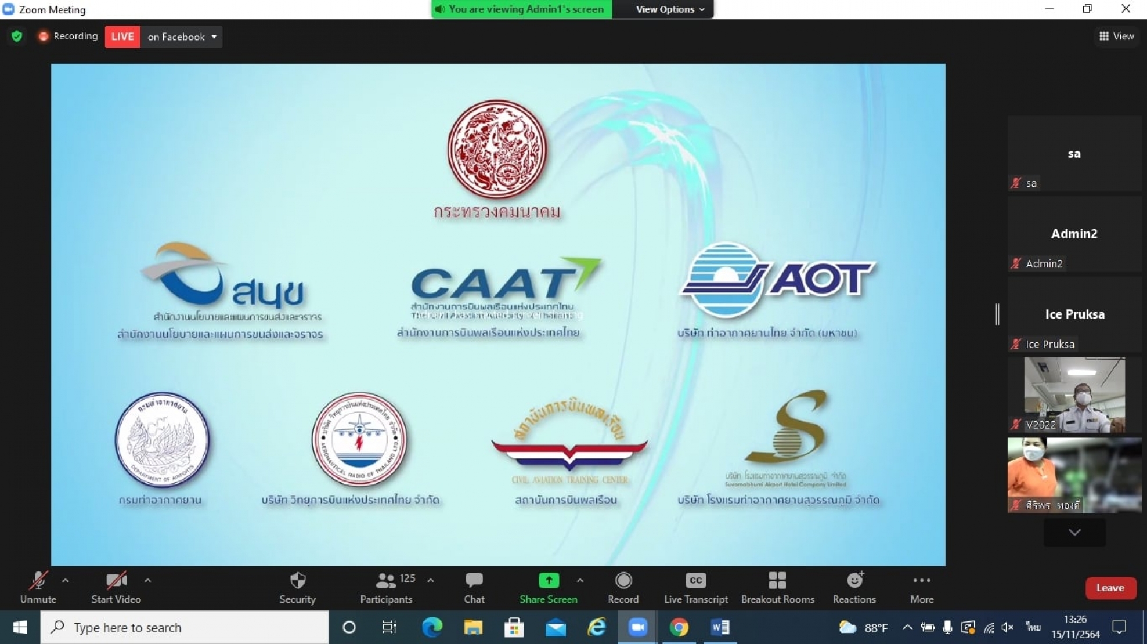The width and height of the screenshot is (1147, 644).
Task: Expand video options arrow next to Start Video
Action: (147, 580)
